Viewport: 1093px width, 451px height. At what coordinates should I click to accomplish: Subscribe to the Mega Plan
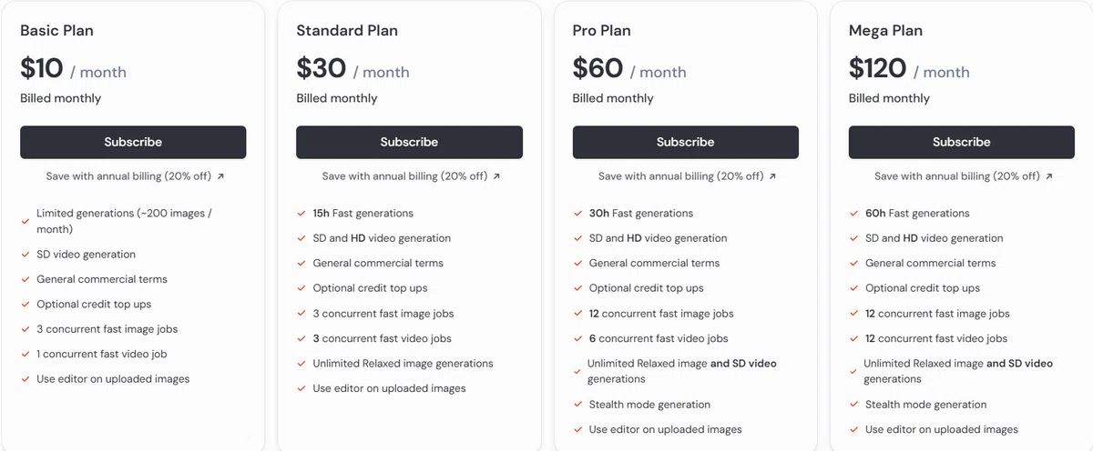[x=961, y=142]
